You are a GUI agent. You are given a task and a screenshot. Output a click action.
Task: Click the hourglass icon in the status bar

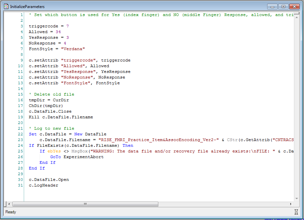pos(296,212)
